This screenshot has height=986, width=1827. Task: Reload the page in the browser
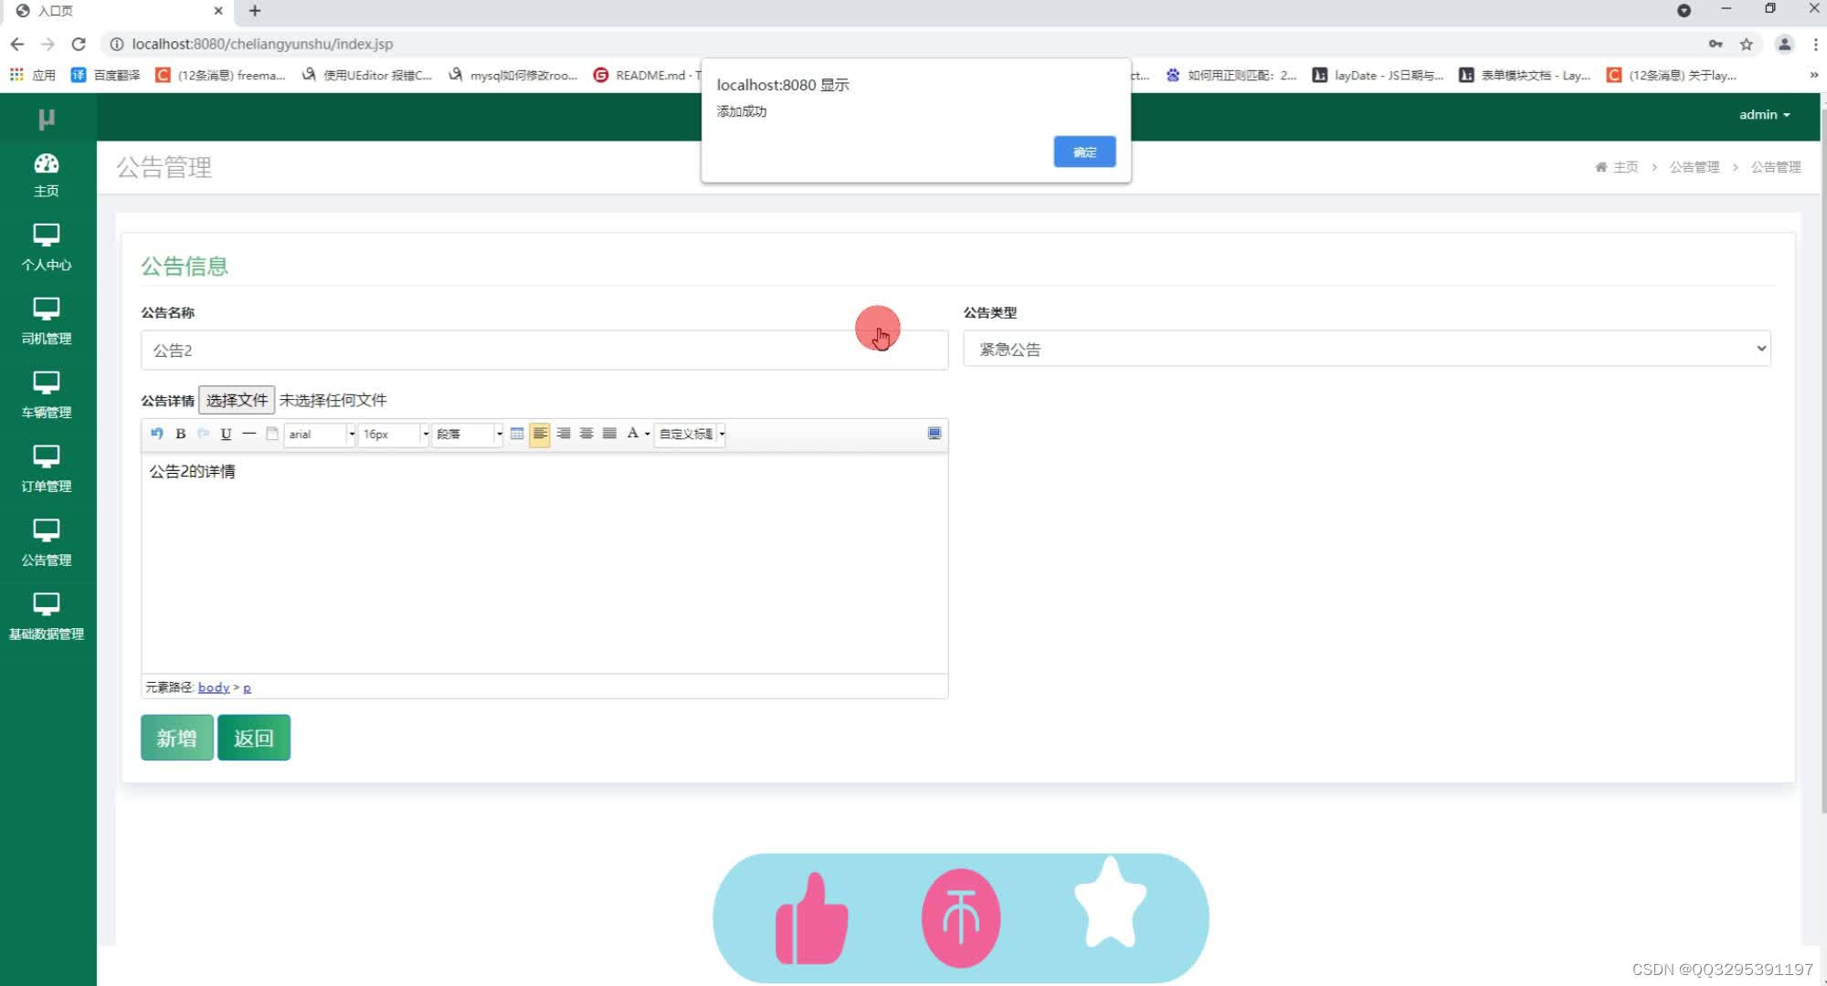tap(79, 44)
